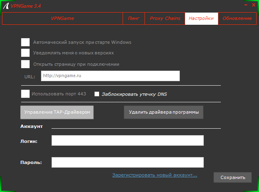Go to the Обновление tab
The width and height of the screenshot is (259, 192).
click(237, 18)
